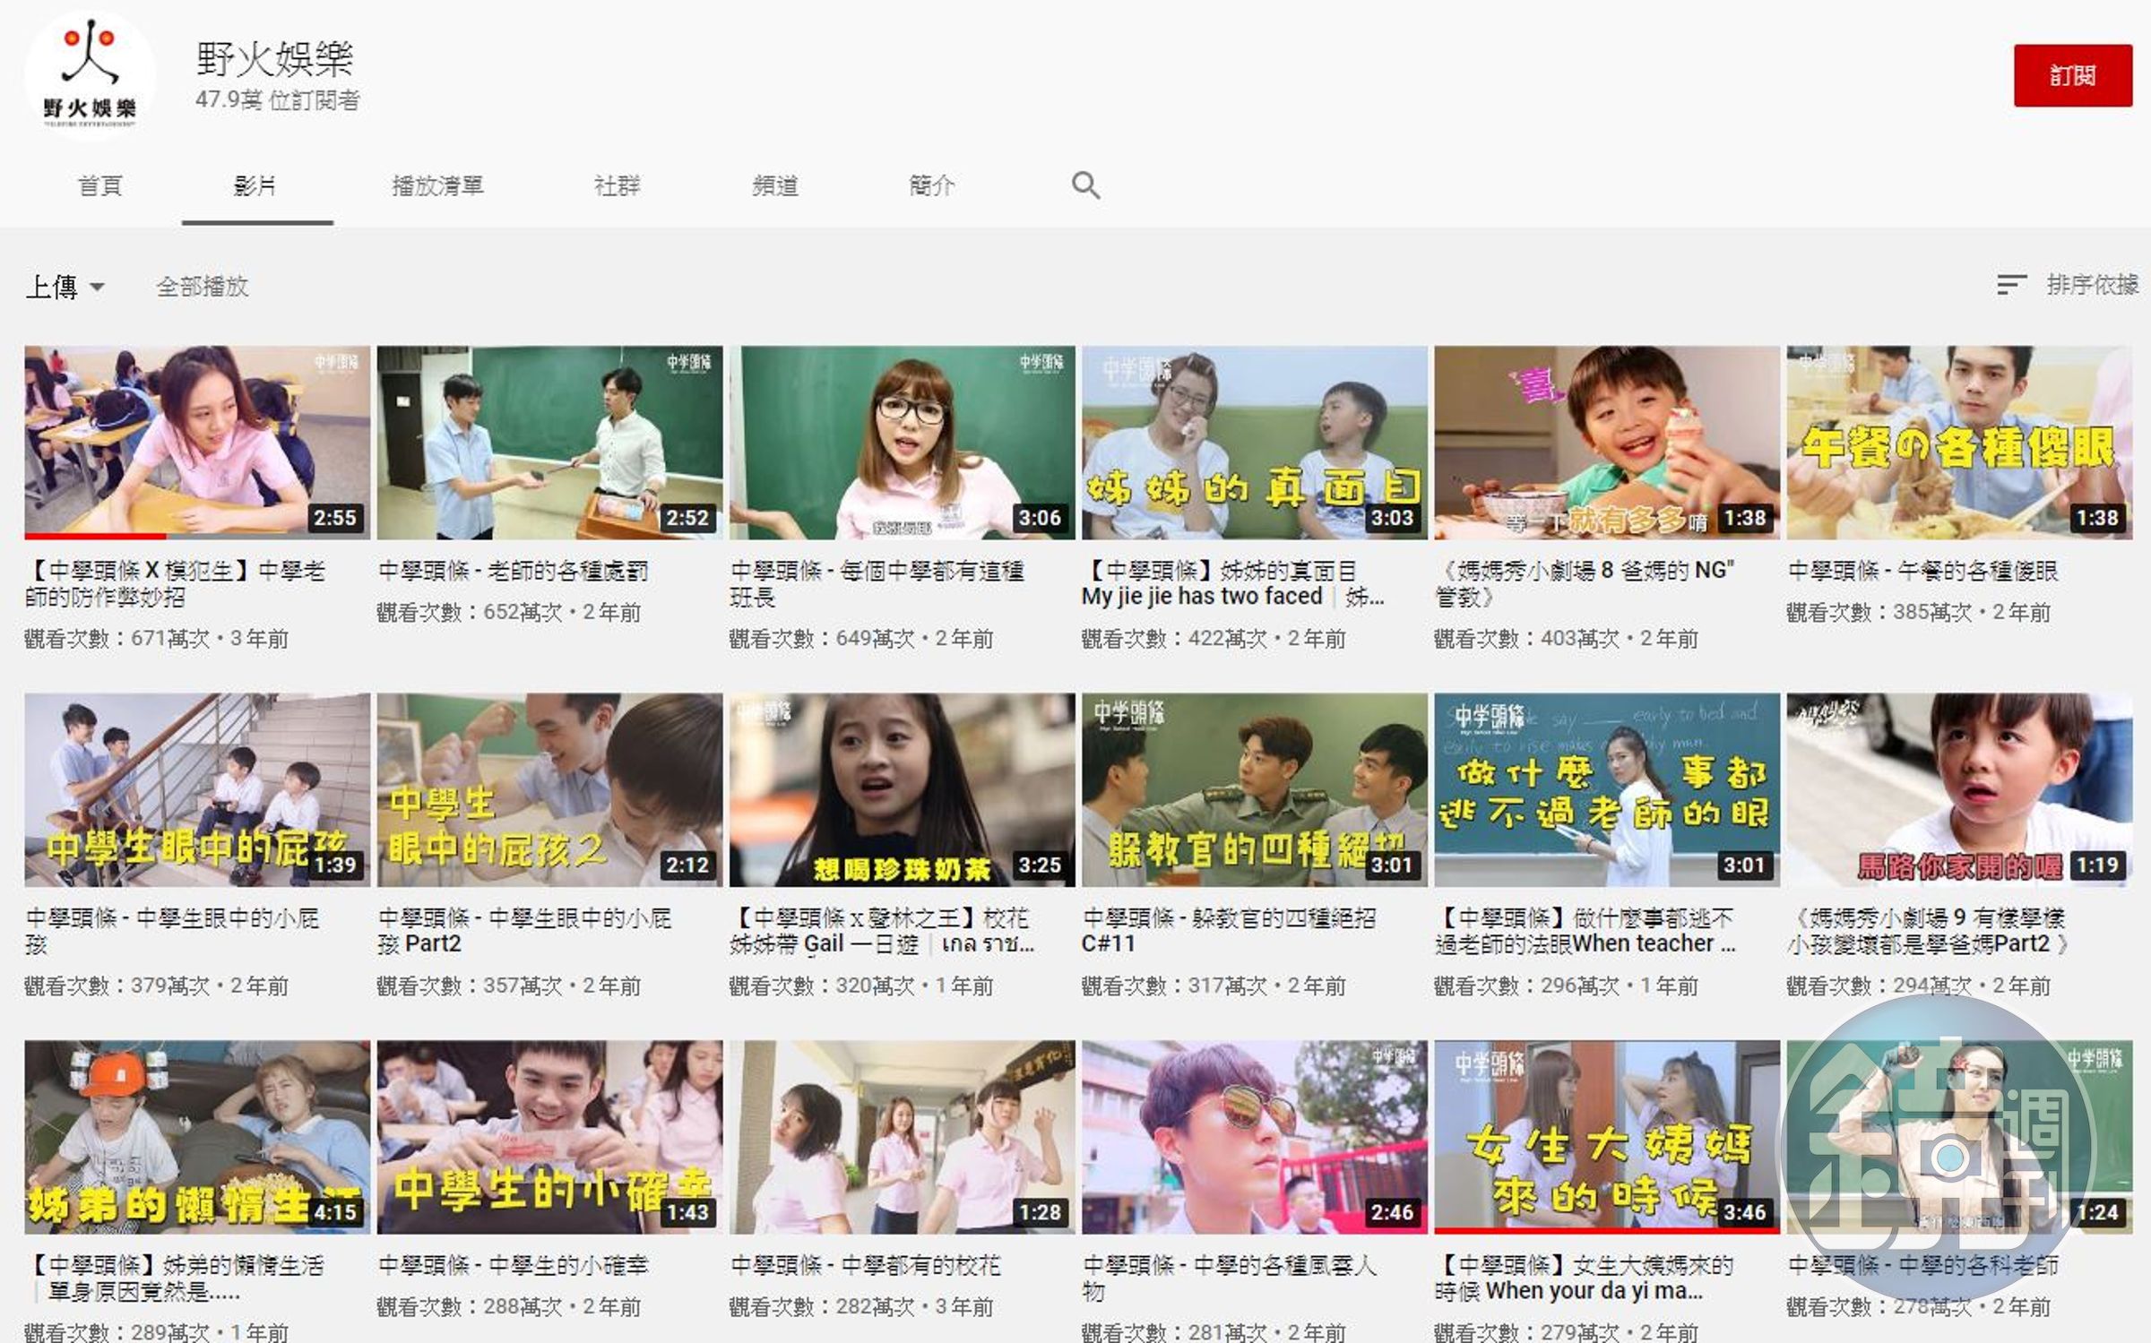Play the 3:06 teacher with glasses thumbnail
The image size is (2151, 1343).
click(x=902, y=443)
